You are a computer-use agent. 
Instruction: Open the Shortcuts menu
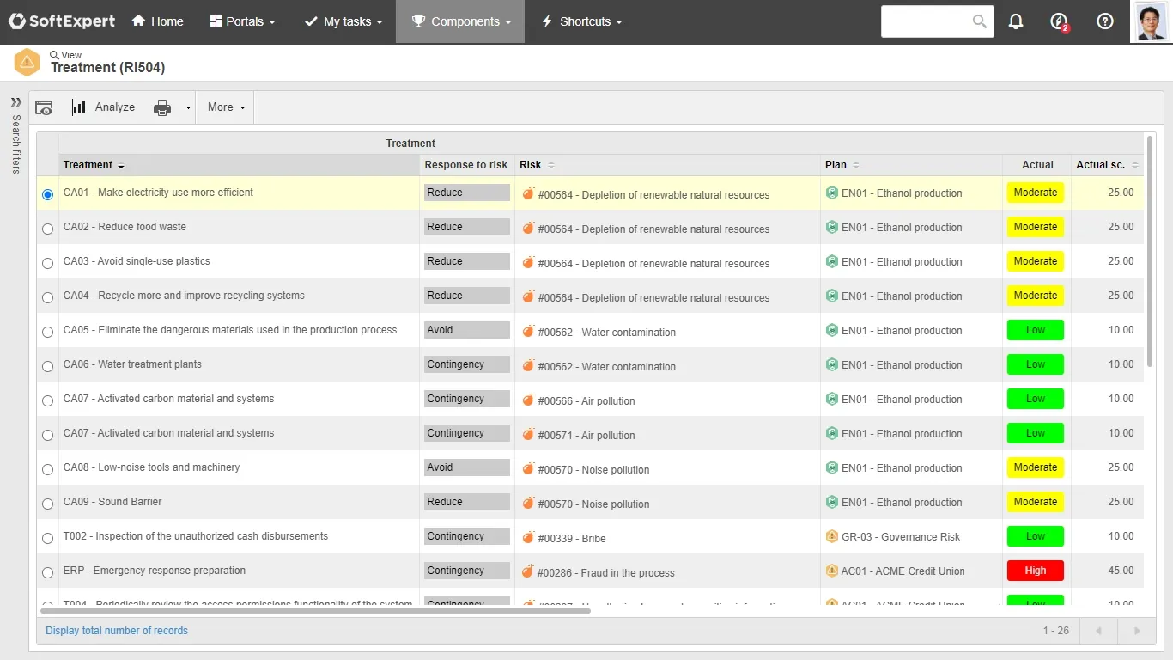[581, 21]
